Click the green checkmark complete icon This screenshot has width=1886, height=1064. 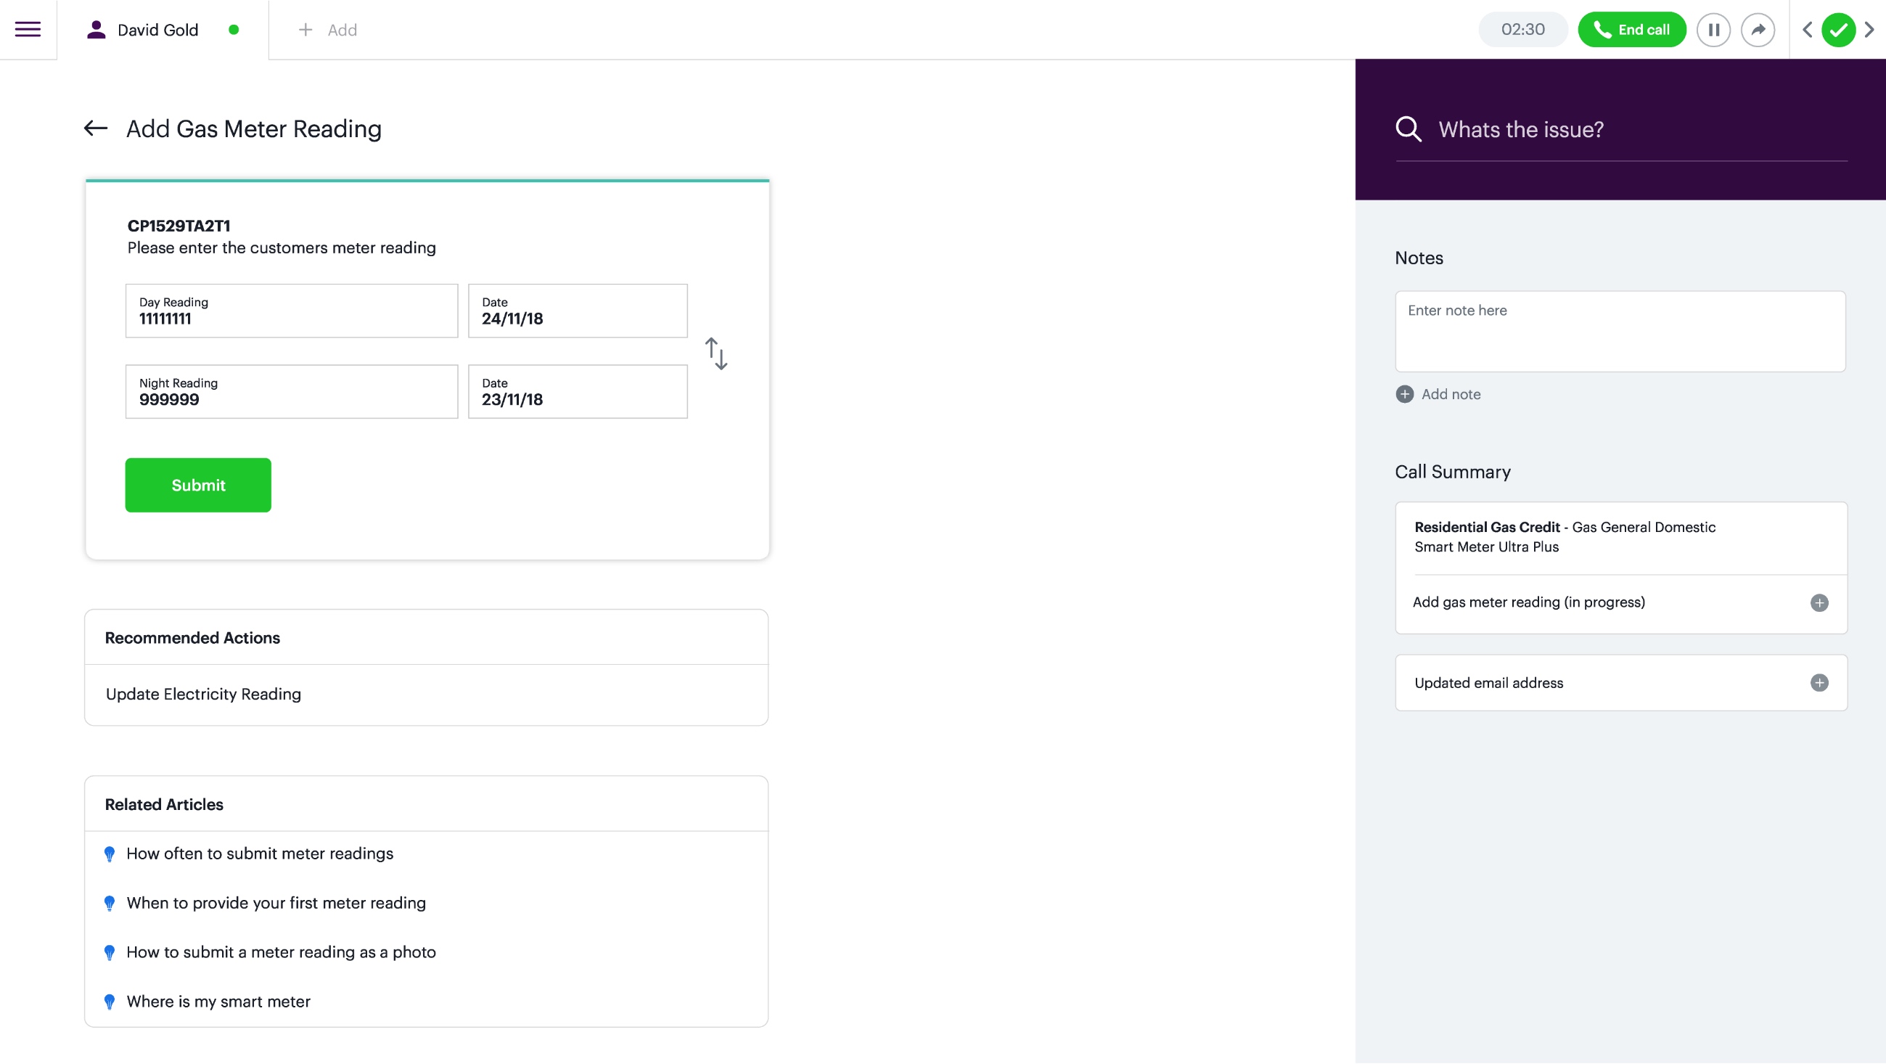click(1838, 30)
